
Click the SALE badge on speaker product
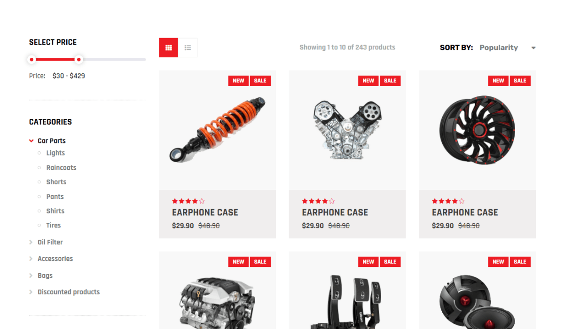(520, 262)
